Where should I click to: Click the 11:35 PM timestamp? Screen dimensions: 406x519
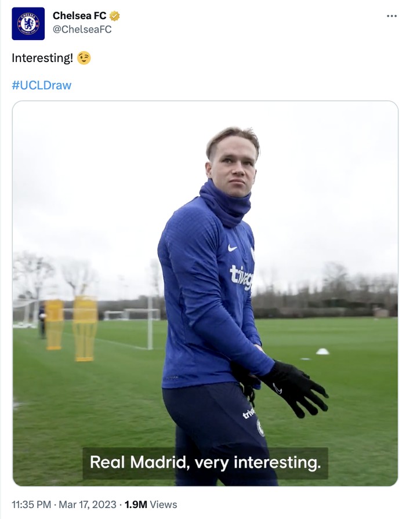(33, 505)
